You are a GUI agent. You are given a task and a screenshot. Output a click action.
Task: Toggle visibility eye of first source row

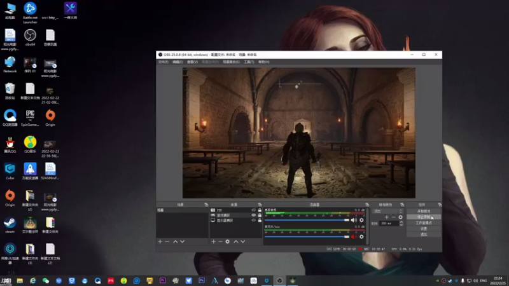click(253, 210)
